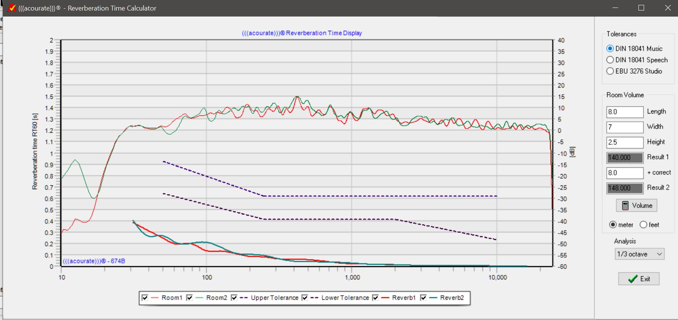Click the room Height input field

(625, 143)
